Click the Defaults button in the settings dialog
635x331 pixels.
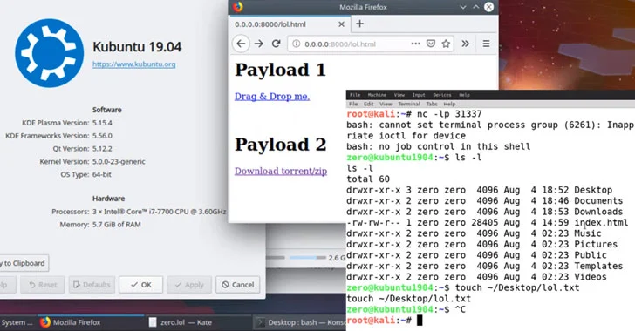(92, 285)
